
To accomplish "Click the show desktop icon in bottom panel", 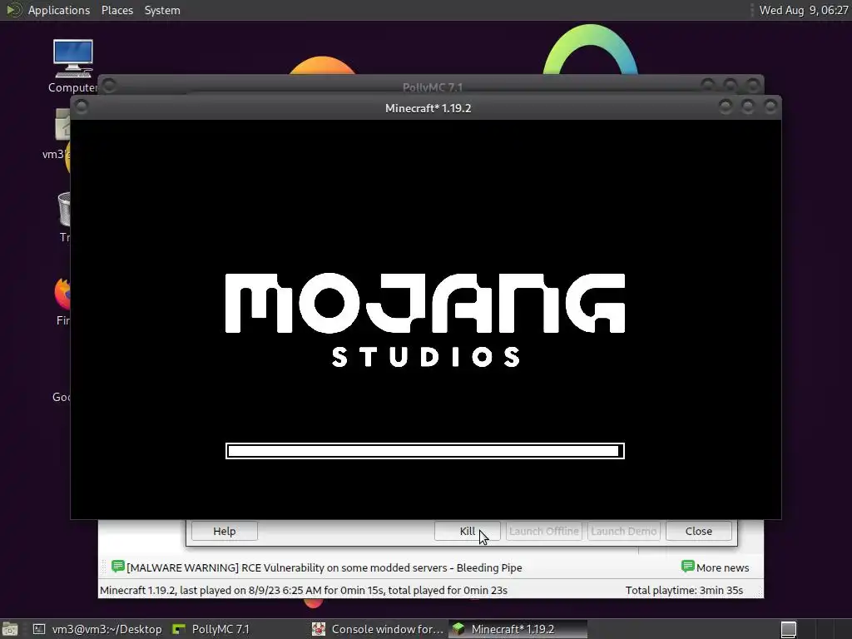I will pos(10,630).
